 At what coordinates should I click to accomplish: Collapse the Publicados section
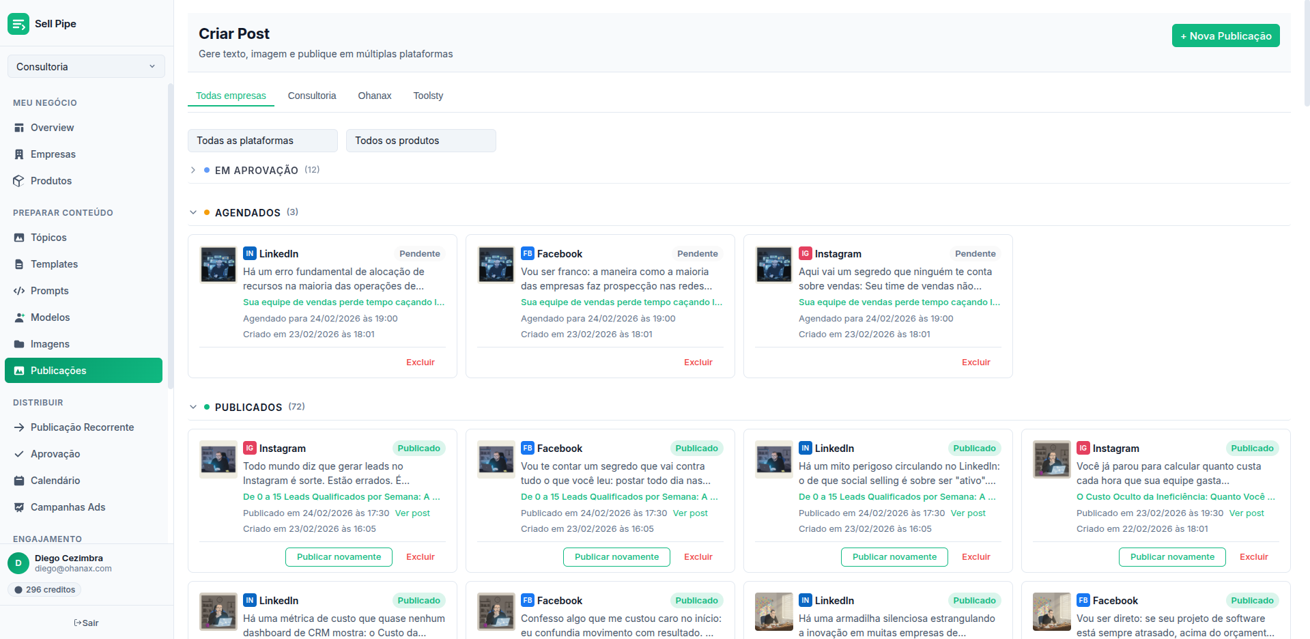pyautogui.click(x=193, y=407)
